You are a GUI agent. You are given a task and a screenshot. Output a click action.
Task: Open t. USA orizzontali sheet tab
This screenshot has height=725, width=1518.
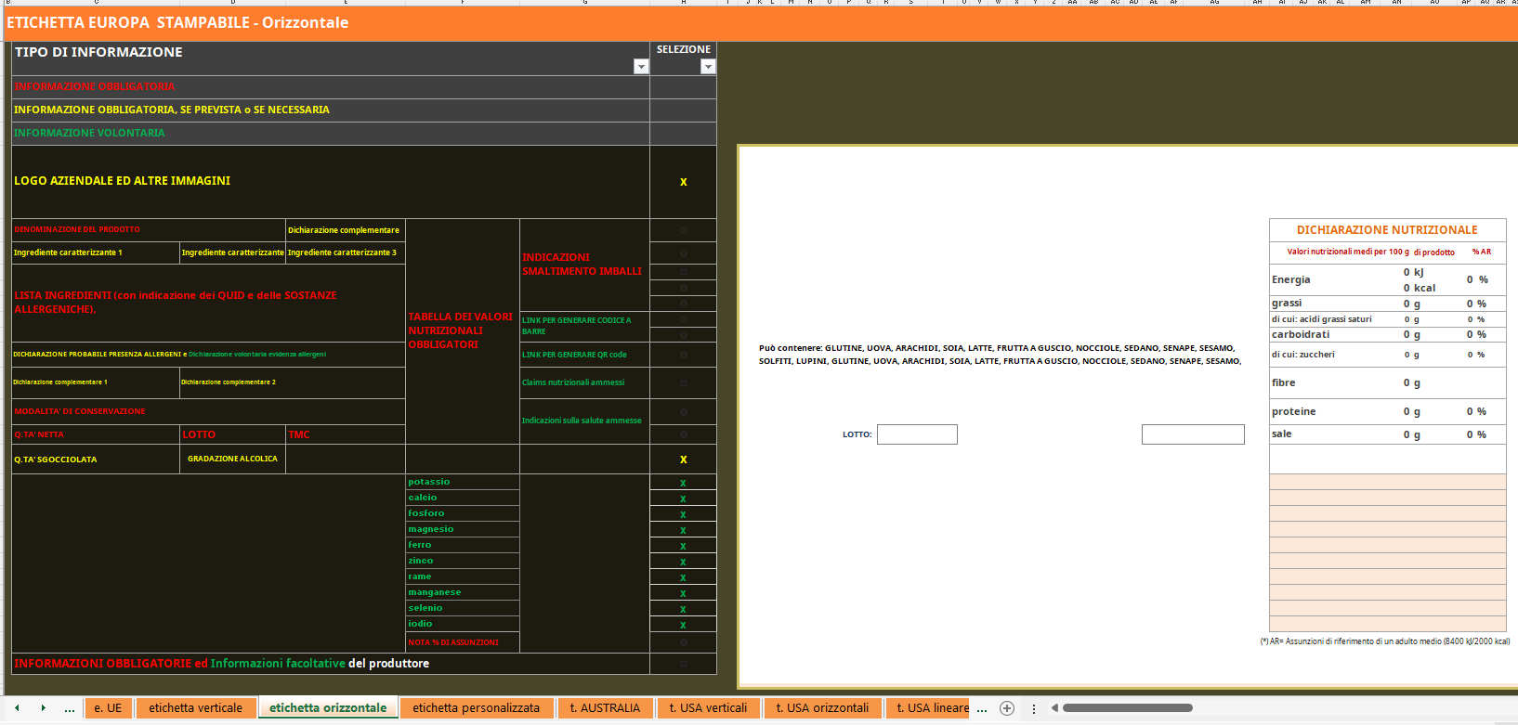point(822,708)
